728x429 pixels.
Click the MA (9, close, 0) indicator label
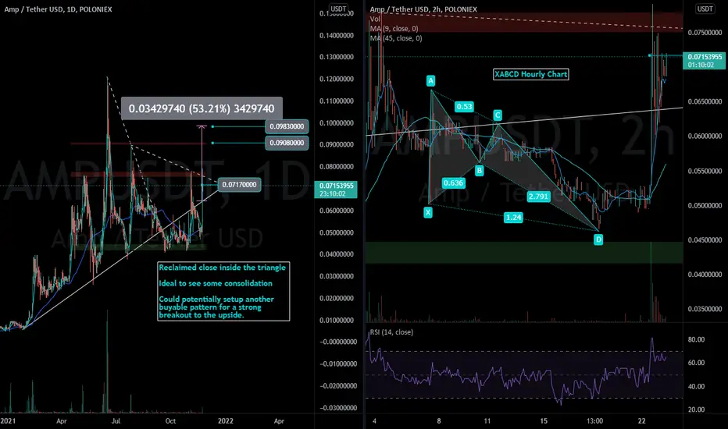coord(394,29)
